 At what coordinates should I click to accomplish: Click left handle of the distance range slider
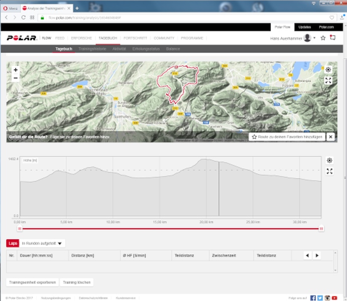coord(20,229)
